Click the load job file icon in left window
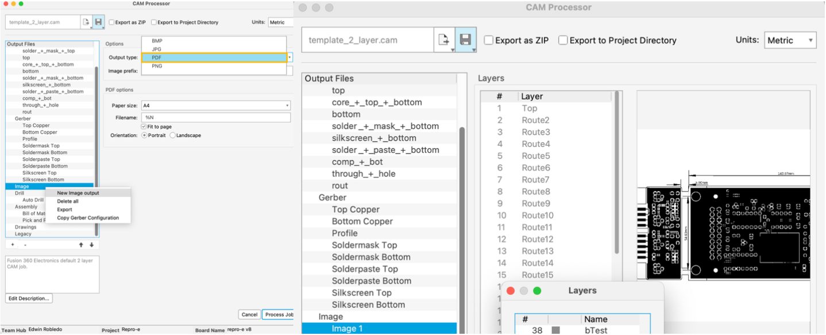This screenshot has height=335, width=826. coord(86,22)
